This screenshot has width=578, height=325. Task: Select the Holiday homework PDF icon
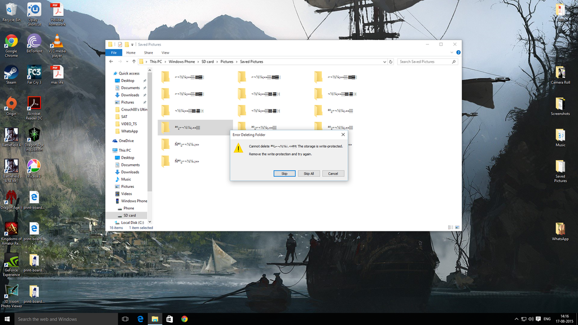[57, 15]
